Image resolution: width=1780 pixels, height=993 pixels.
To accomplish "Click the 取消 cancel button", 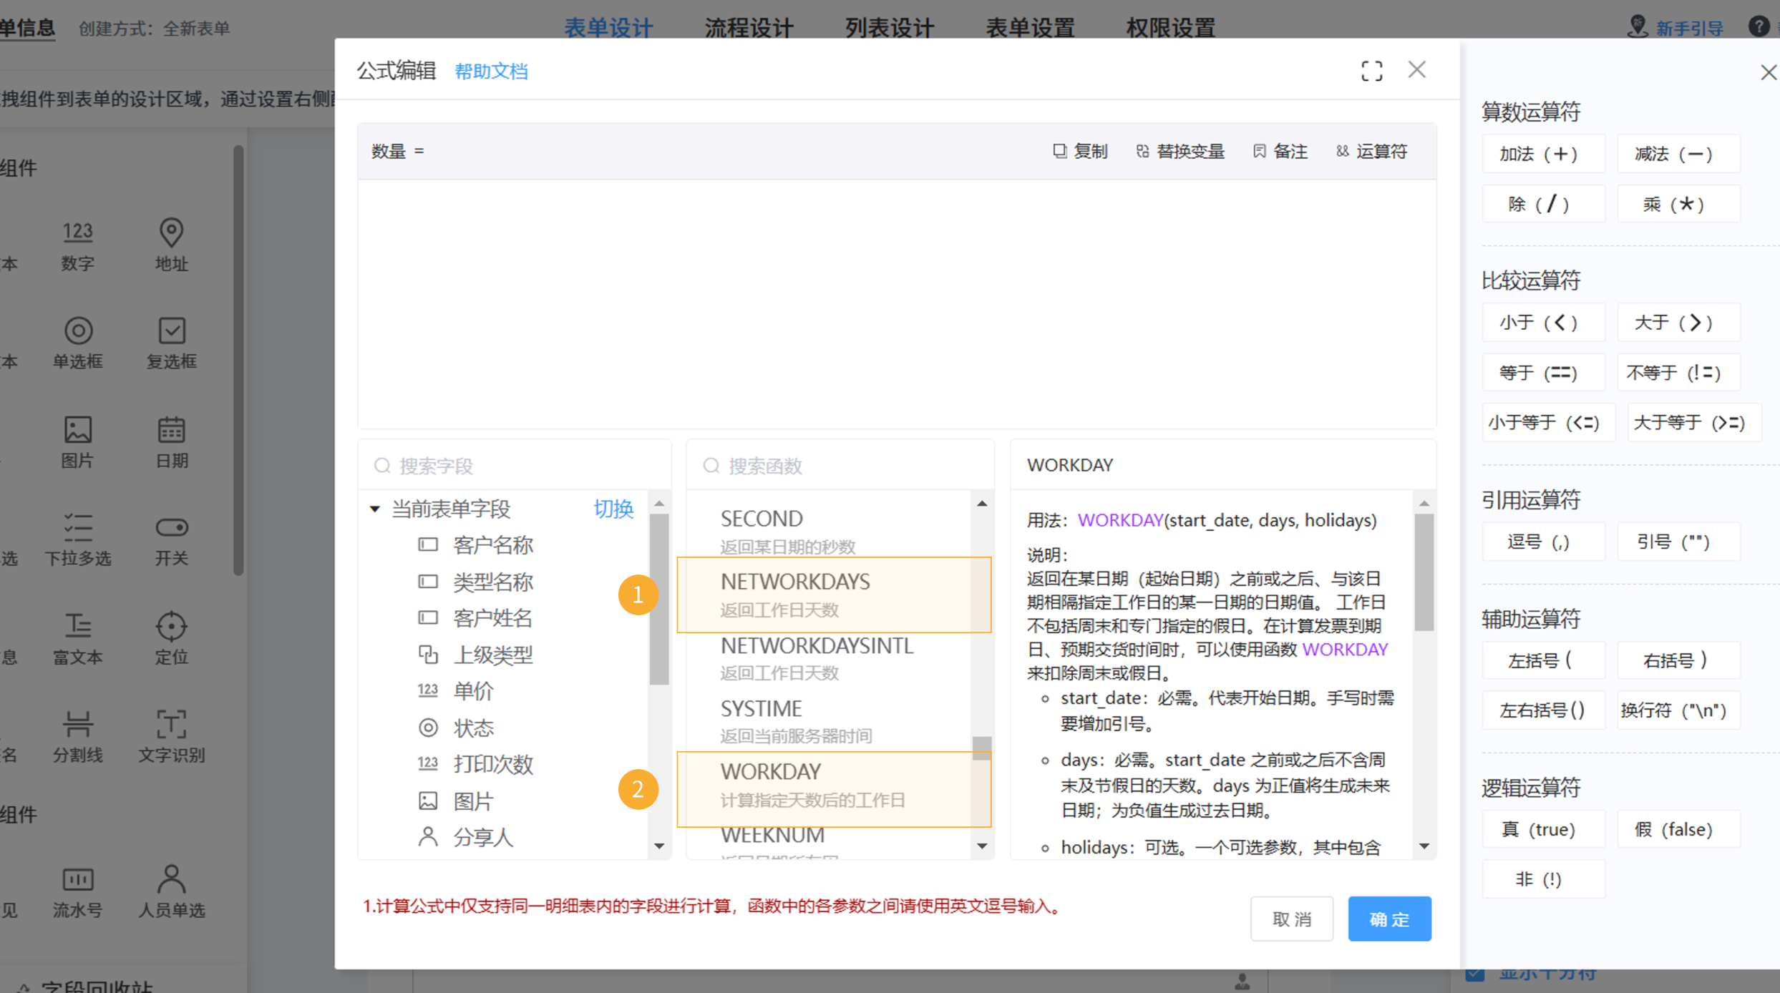I will coord(1291,919).
